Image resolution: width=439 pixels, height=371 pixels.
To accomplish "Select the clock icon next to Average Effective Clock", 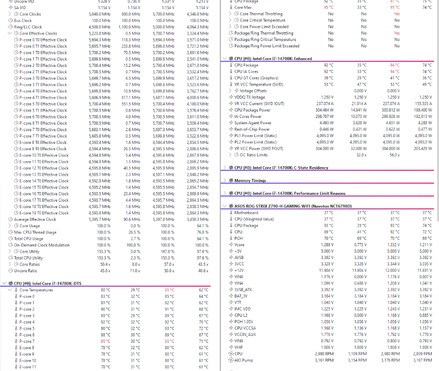I will [11, 219].
